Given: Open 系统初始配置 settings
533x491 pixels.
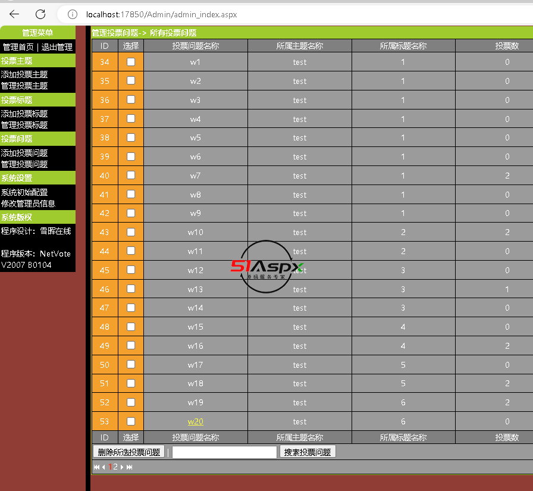Looking at the screenshot, I should click(x=24, y=192).
